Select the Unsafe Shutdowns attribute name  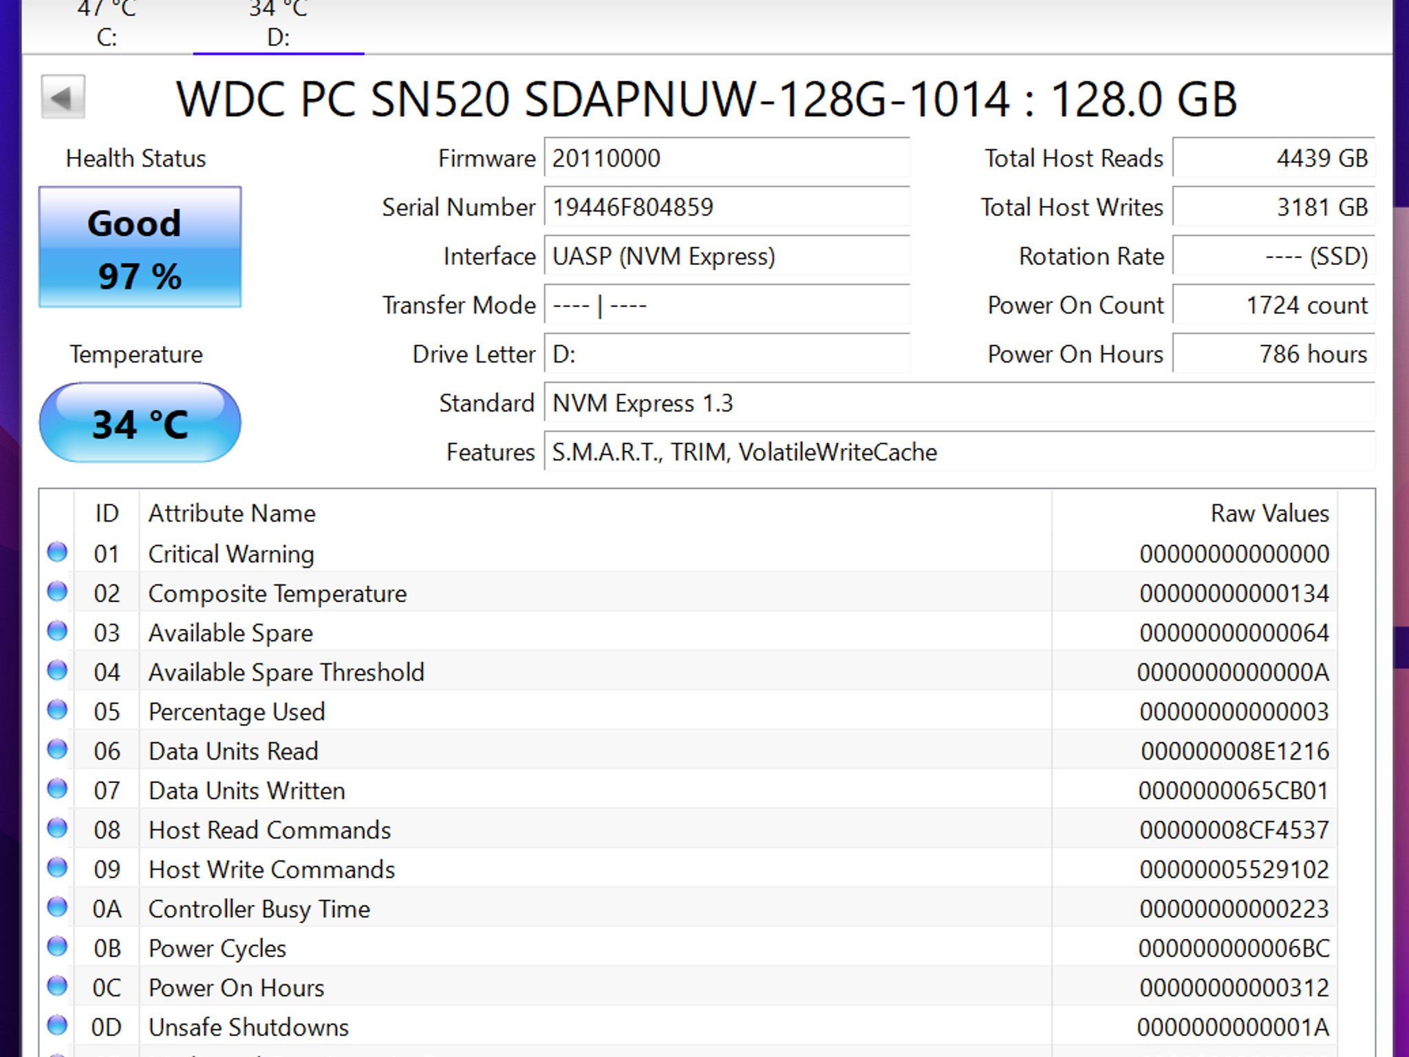pos(248,1027)
